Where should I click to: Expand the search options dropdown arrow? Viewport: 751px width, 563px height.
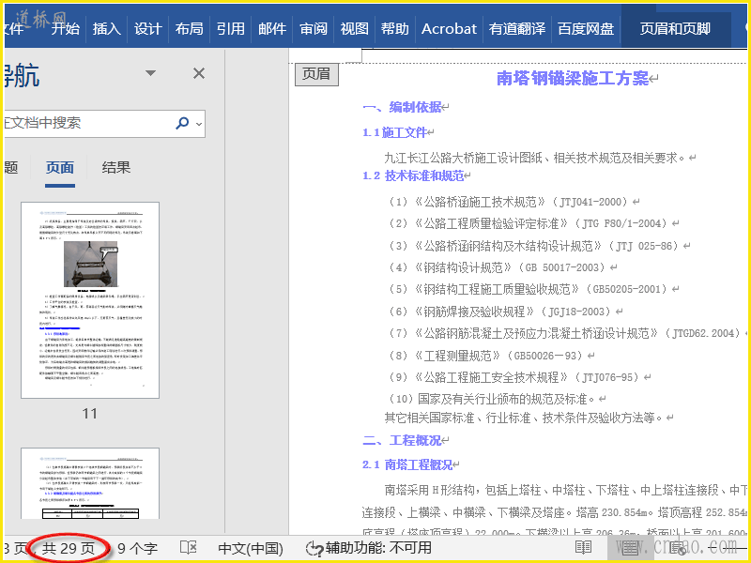pyautogui.click(x=199, y=124)
